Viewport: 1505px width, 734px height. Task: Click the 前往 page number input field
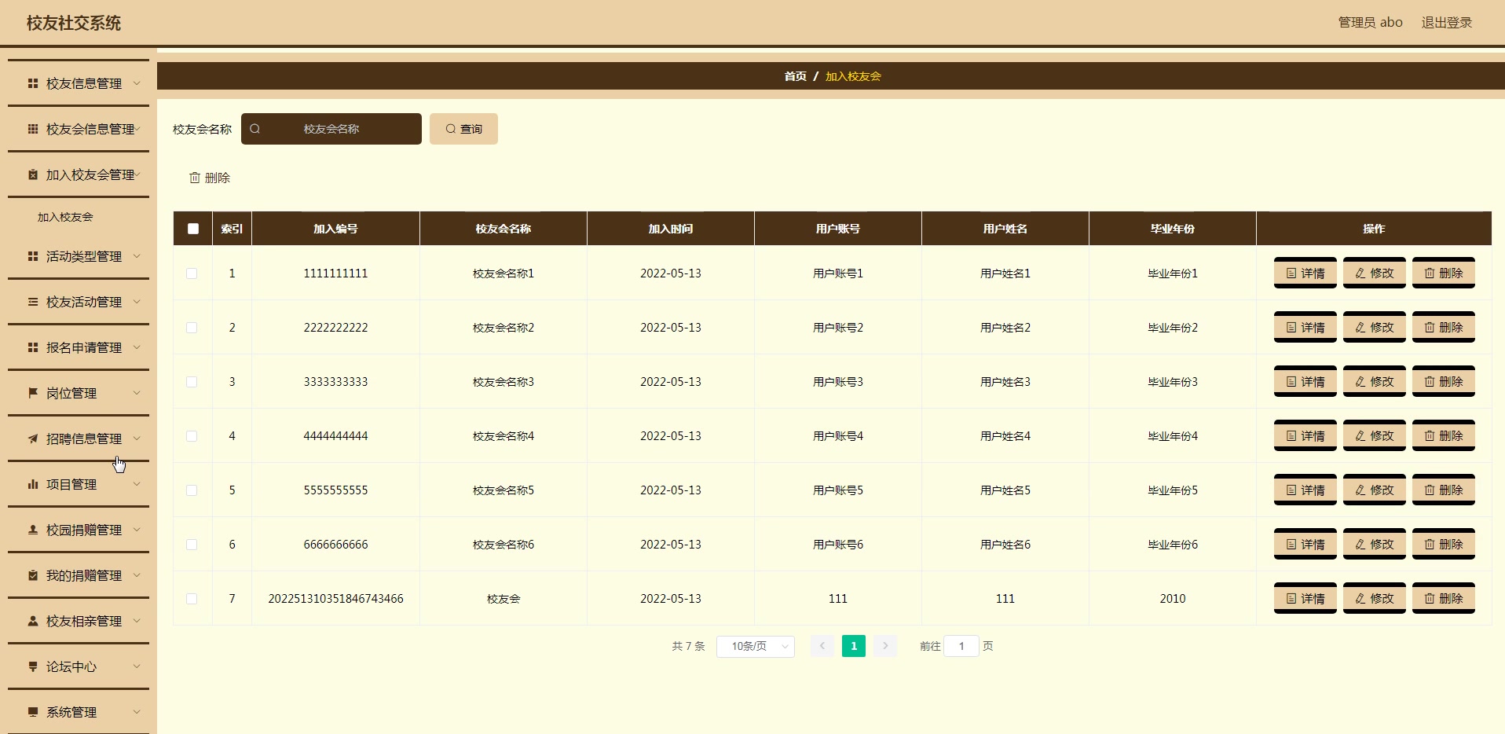click(961, 646)
